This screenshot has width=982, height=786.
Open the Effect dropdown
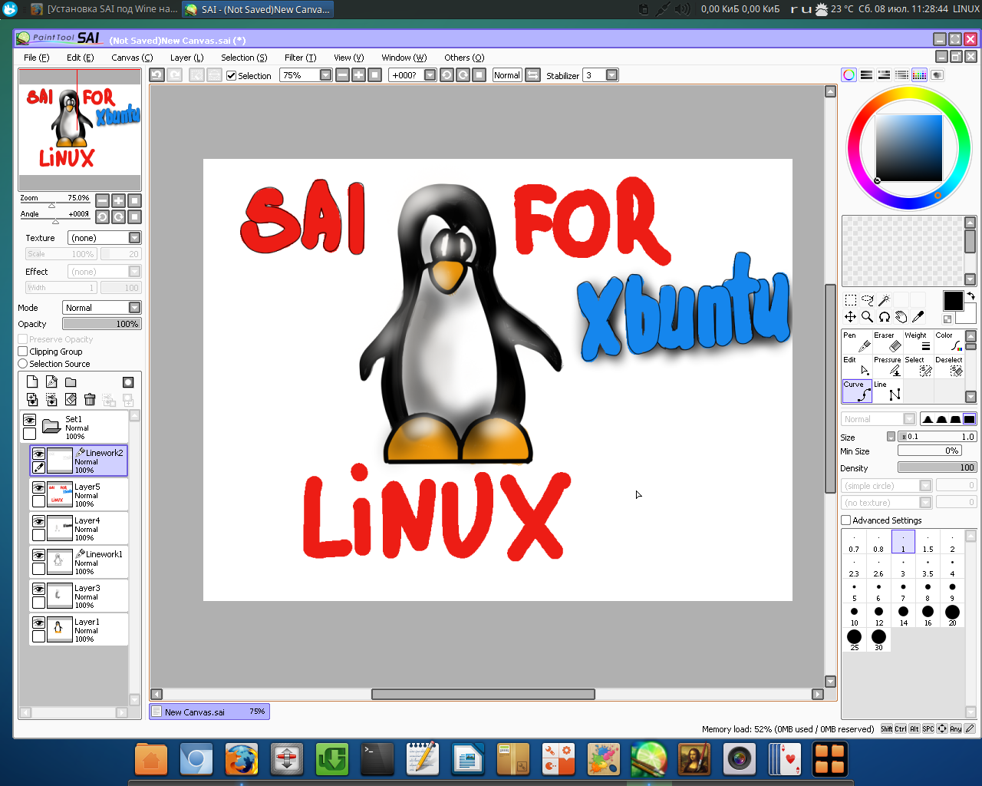(104, 272)
